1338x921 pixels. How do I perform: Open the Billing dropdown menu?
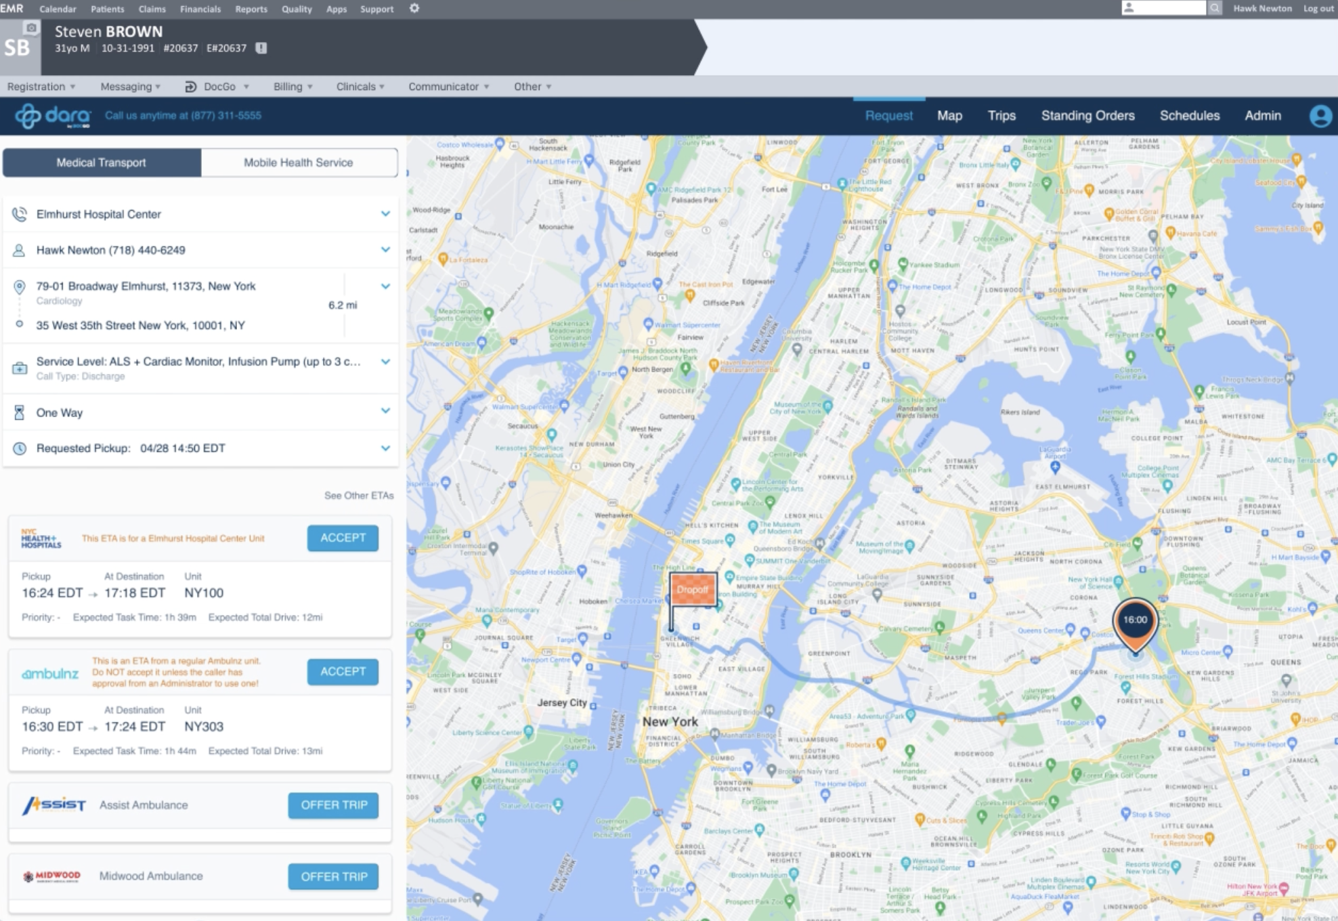click(293, 87)
